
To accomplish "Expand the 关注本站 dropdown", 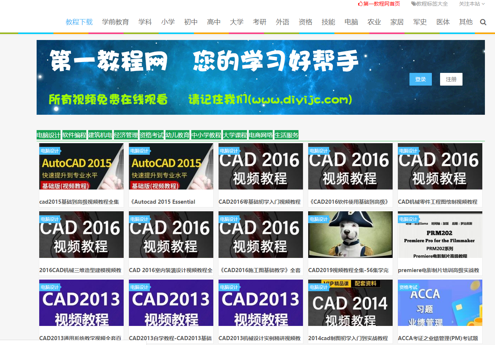I will [472, 4].
